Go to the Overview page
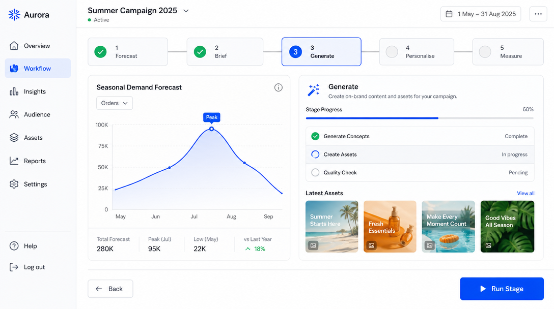Screen dimensions: 554x309 click(38, 46)
